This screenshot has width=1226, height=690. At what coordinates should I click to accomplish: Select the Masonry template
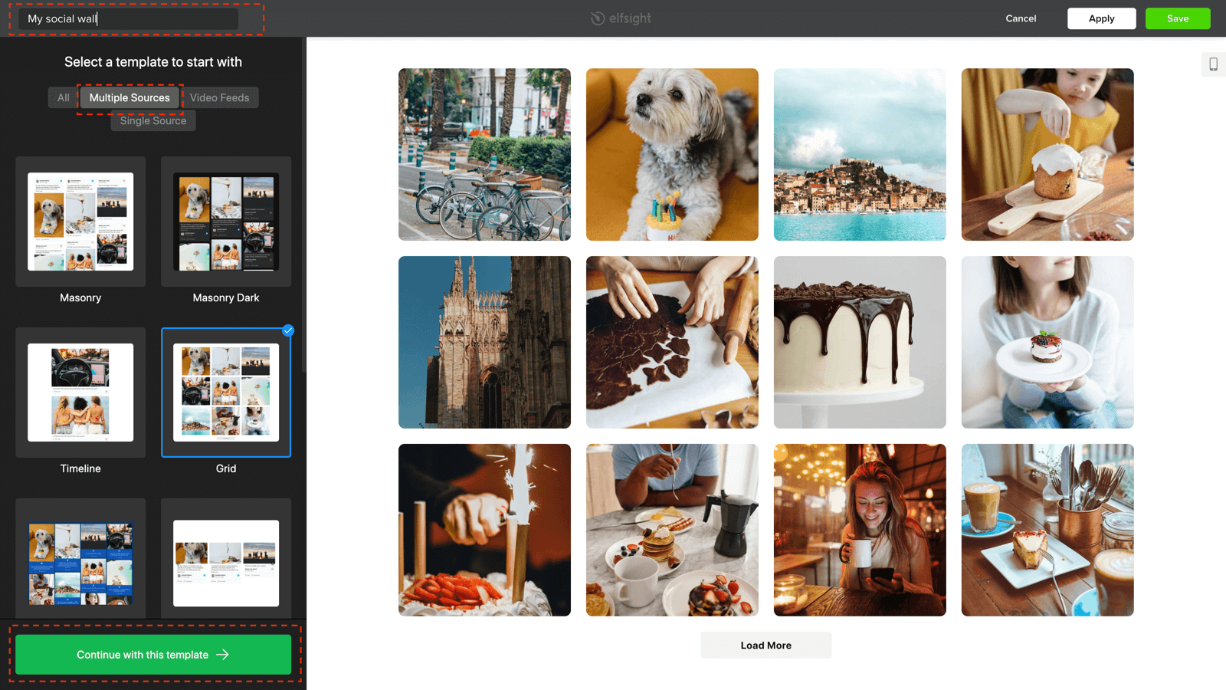pos(80,222)
